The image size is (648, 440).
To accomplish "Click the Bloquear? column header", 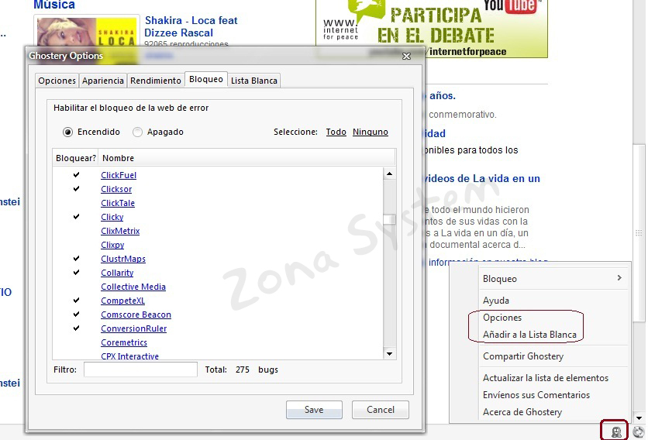I will click(x=76, y=158).
